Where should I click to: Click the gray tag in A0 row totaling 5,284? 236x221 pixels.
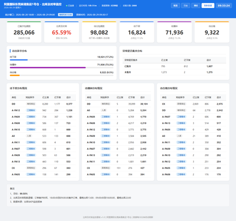(x=104, y=110)
